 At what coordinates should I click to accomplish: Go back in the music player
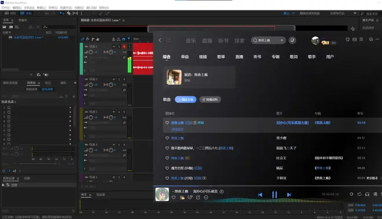tap(160, 40)
